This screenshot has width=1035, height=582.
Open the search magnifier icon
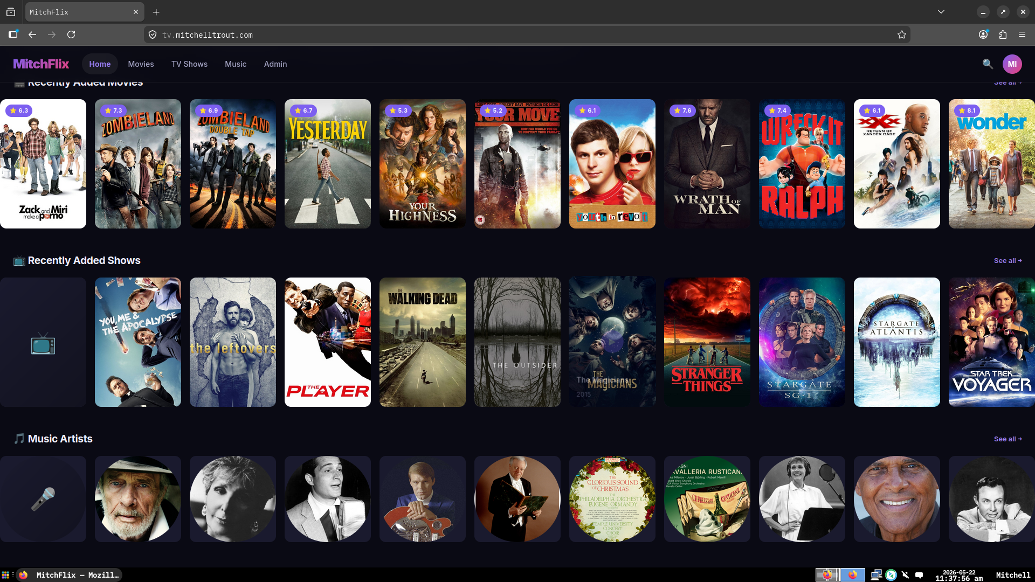(988, 64)
